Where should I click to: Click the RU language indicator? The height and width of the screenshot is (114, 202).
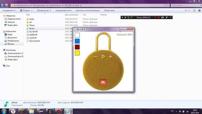172,111
